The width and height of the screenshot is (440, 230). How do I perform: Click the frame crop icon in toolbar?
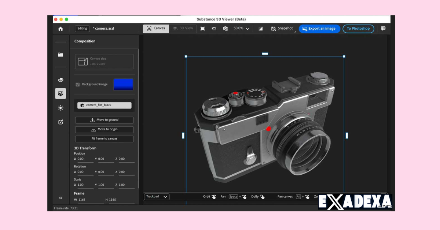202,28
